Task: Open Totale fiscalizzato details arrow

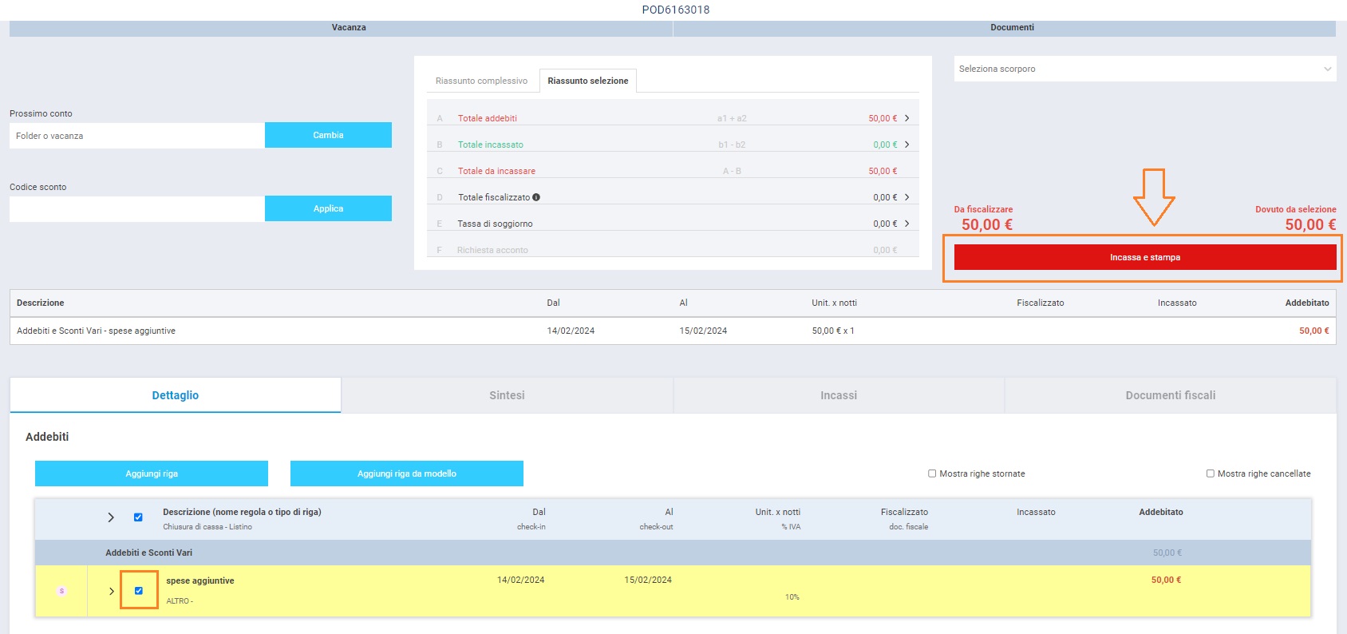Action: (907, 197)
